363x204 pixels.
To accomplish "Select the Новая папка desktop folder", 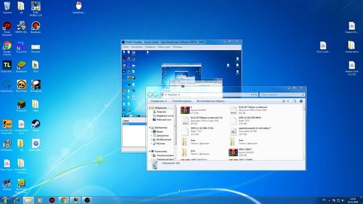I will (x=352, y=46).
